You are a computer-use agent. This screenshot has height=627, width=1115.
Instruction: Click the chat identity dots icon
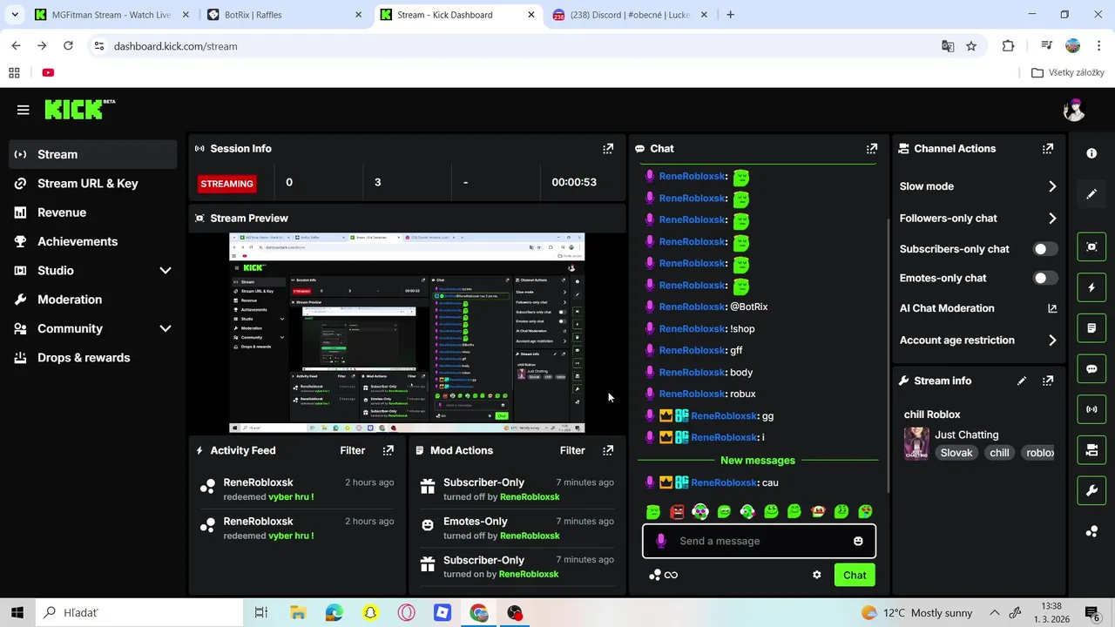[x=655, y=575]
